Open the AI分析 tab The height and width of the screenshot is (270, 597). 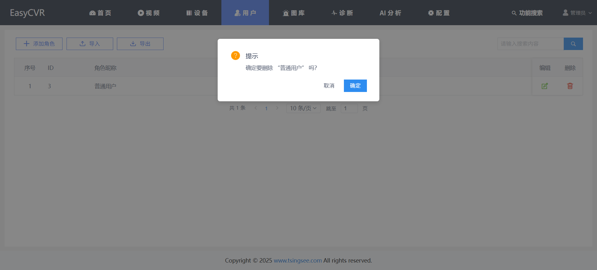coord(390,13)
